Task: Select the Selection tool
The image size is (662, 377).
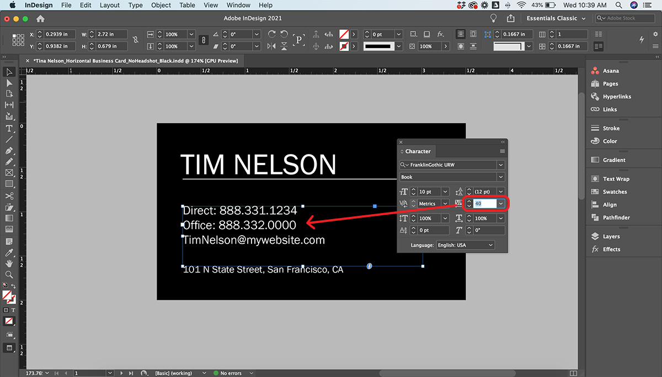Action: 9,72
